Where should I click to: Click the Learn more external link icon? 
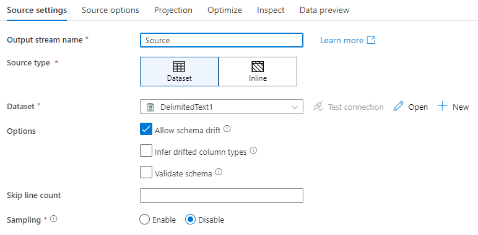tap(371, 40)
